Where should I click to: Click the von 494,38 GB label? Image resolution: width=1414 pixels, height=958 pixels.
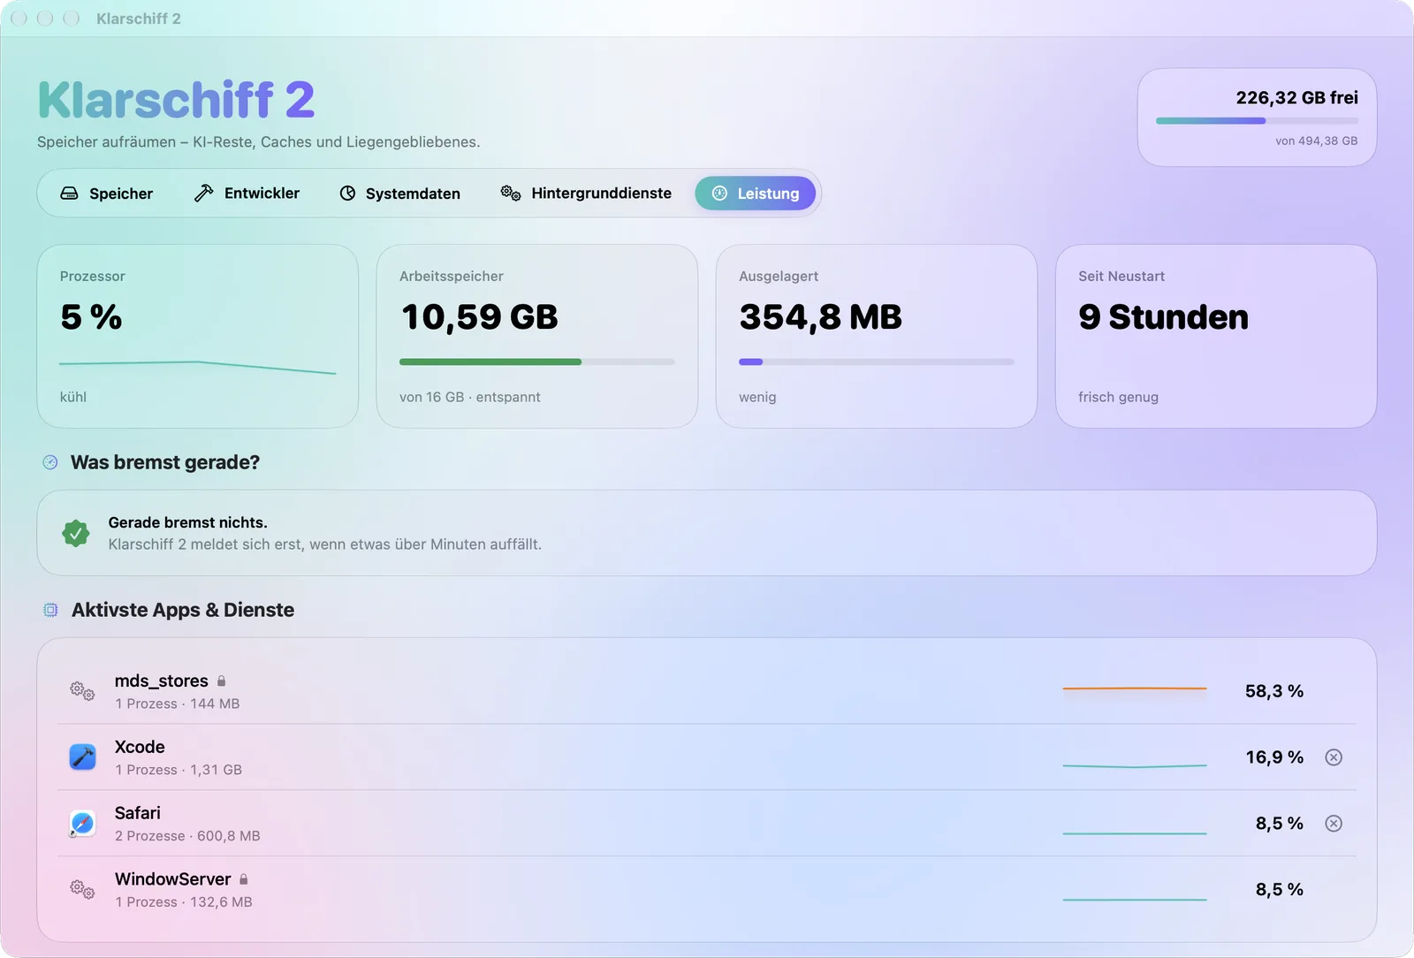coord(1316,141)
